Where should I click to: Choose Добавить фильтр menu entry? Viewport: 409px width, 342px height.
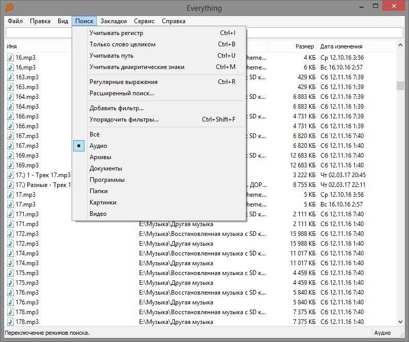click(x=159, y=108)
